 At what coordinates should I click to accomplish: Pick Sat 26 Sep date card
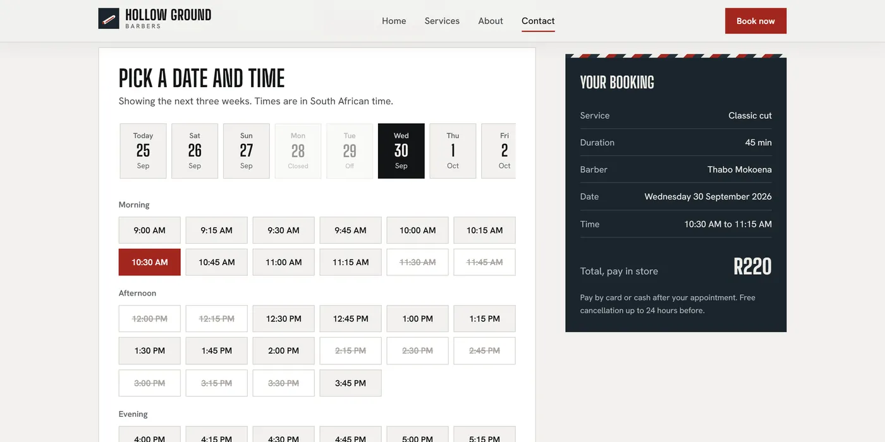tap(195, 151)
